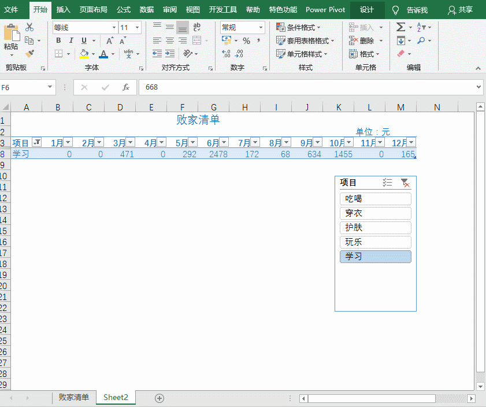This screenshot has height=407, width=486.
Task: Switch to the 数据 ribbon tab
Action: click(147, 10)
